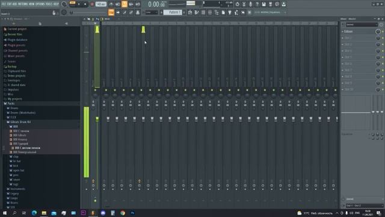Viewport: 385px width, 217px height.
Task: Click the Master track volume fader
Action: [x=97, y=119]
